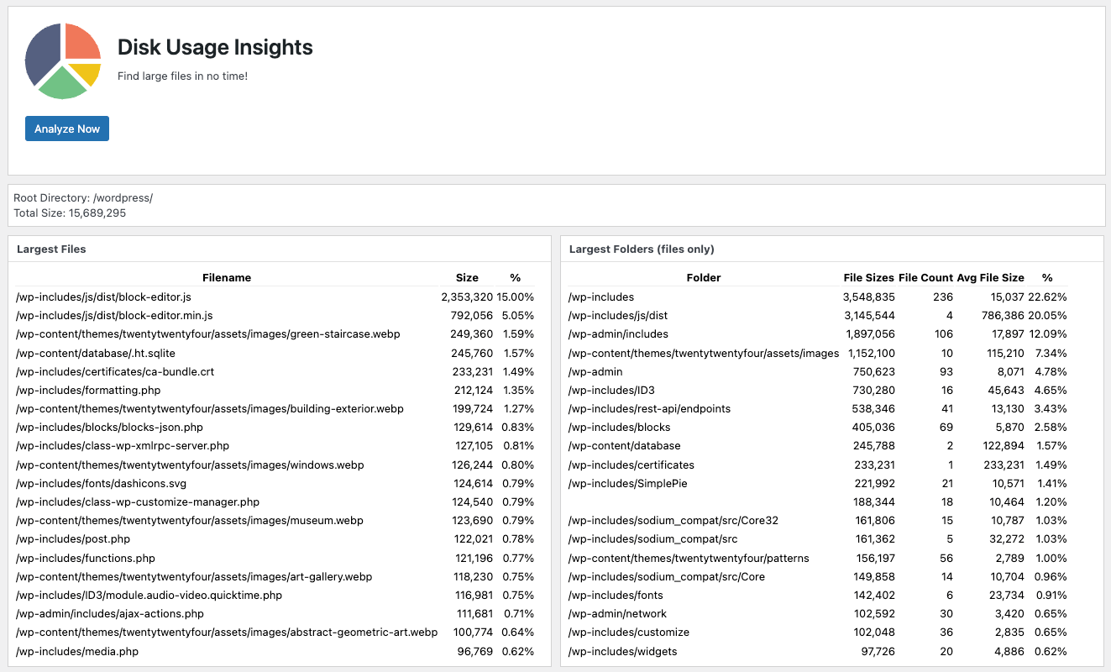Click the Largest Files panel title

click(51, 249)
